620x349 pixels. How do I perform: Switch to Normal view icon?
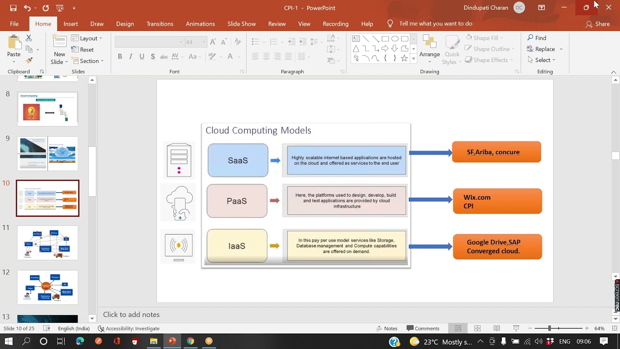tap(458, 328)
